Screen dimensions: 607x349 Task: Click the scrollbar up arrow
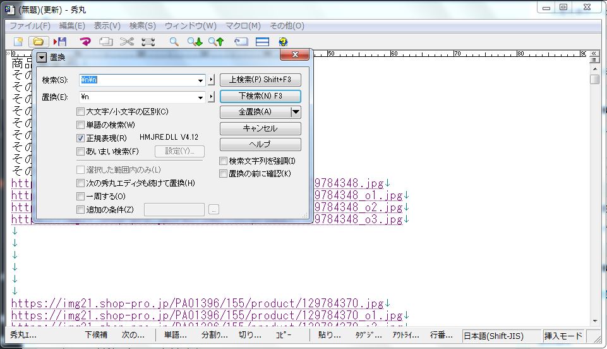tap(594, 68)
